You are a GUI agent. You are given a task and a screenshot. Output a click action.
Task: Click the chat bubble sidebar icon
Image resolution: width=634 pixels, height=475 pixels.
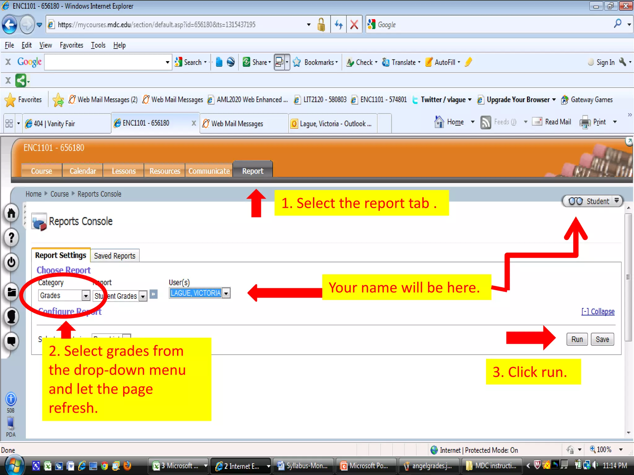(11, 341)
